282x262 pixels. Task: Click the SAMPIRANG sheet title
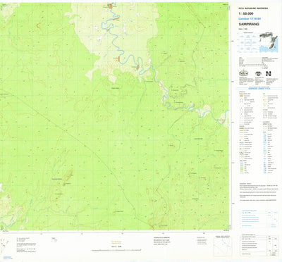tap(249, 24)
